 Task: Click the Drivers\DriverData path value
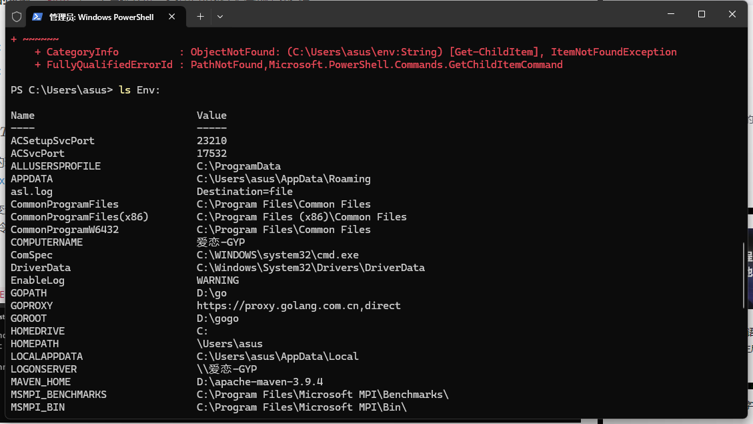[x=311, y=267]
